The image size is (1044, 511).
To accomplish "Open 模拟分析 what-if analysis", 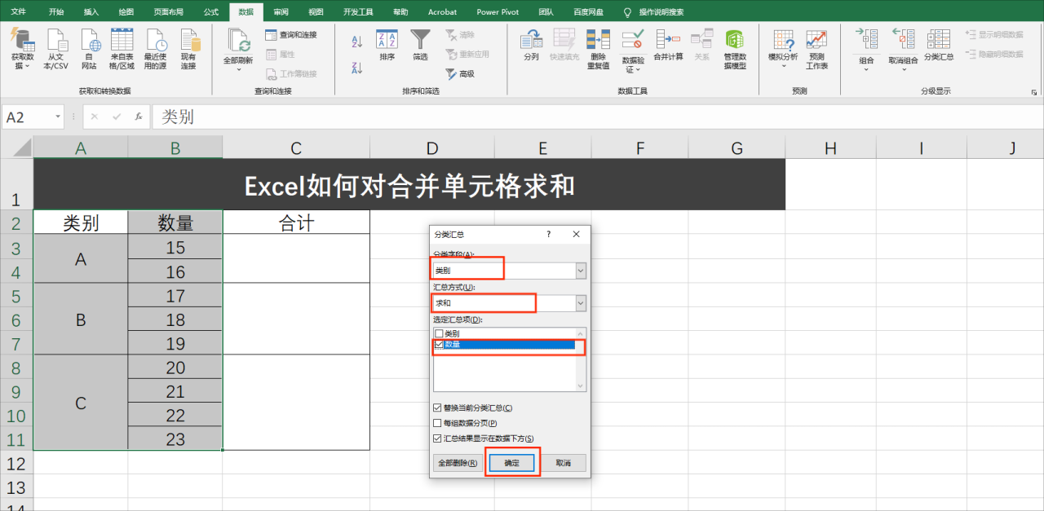I will (783, 46).
